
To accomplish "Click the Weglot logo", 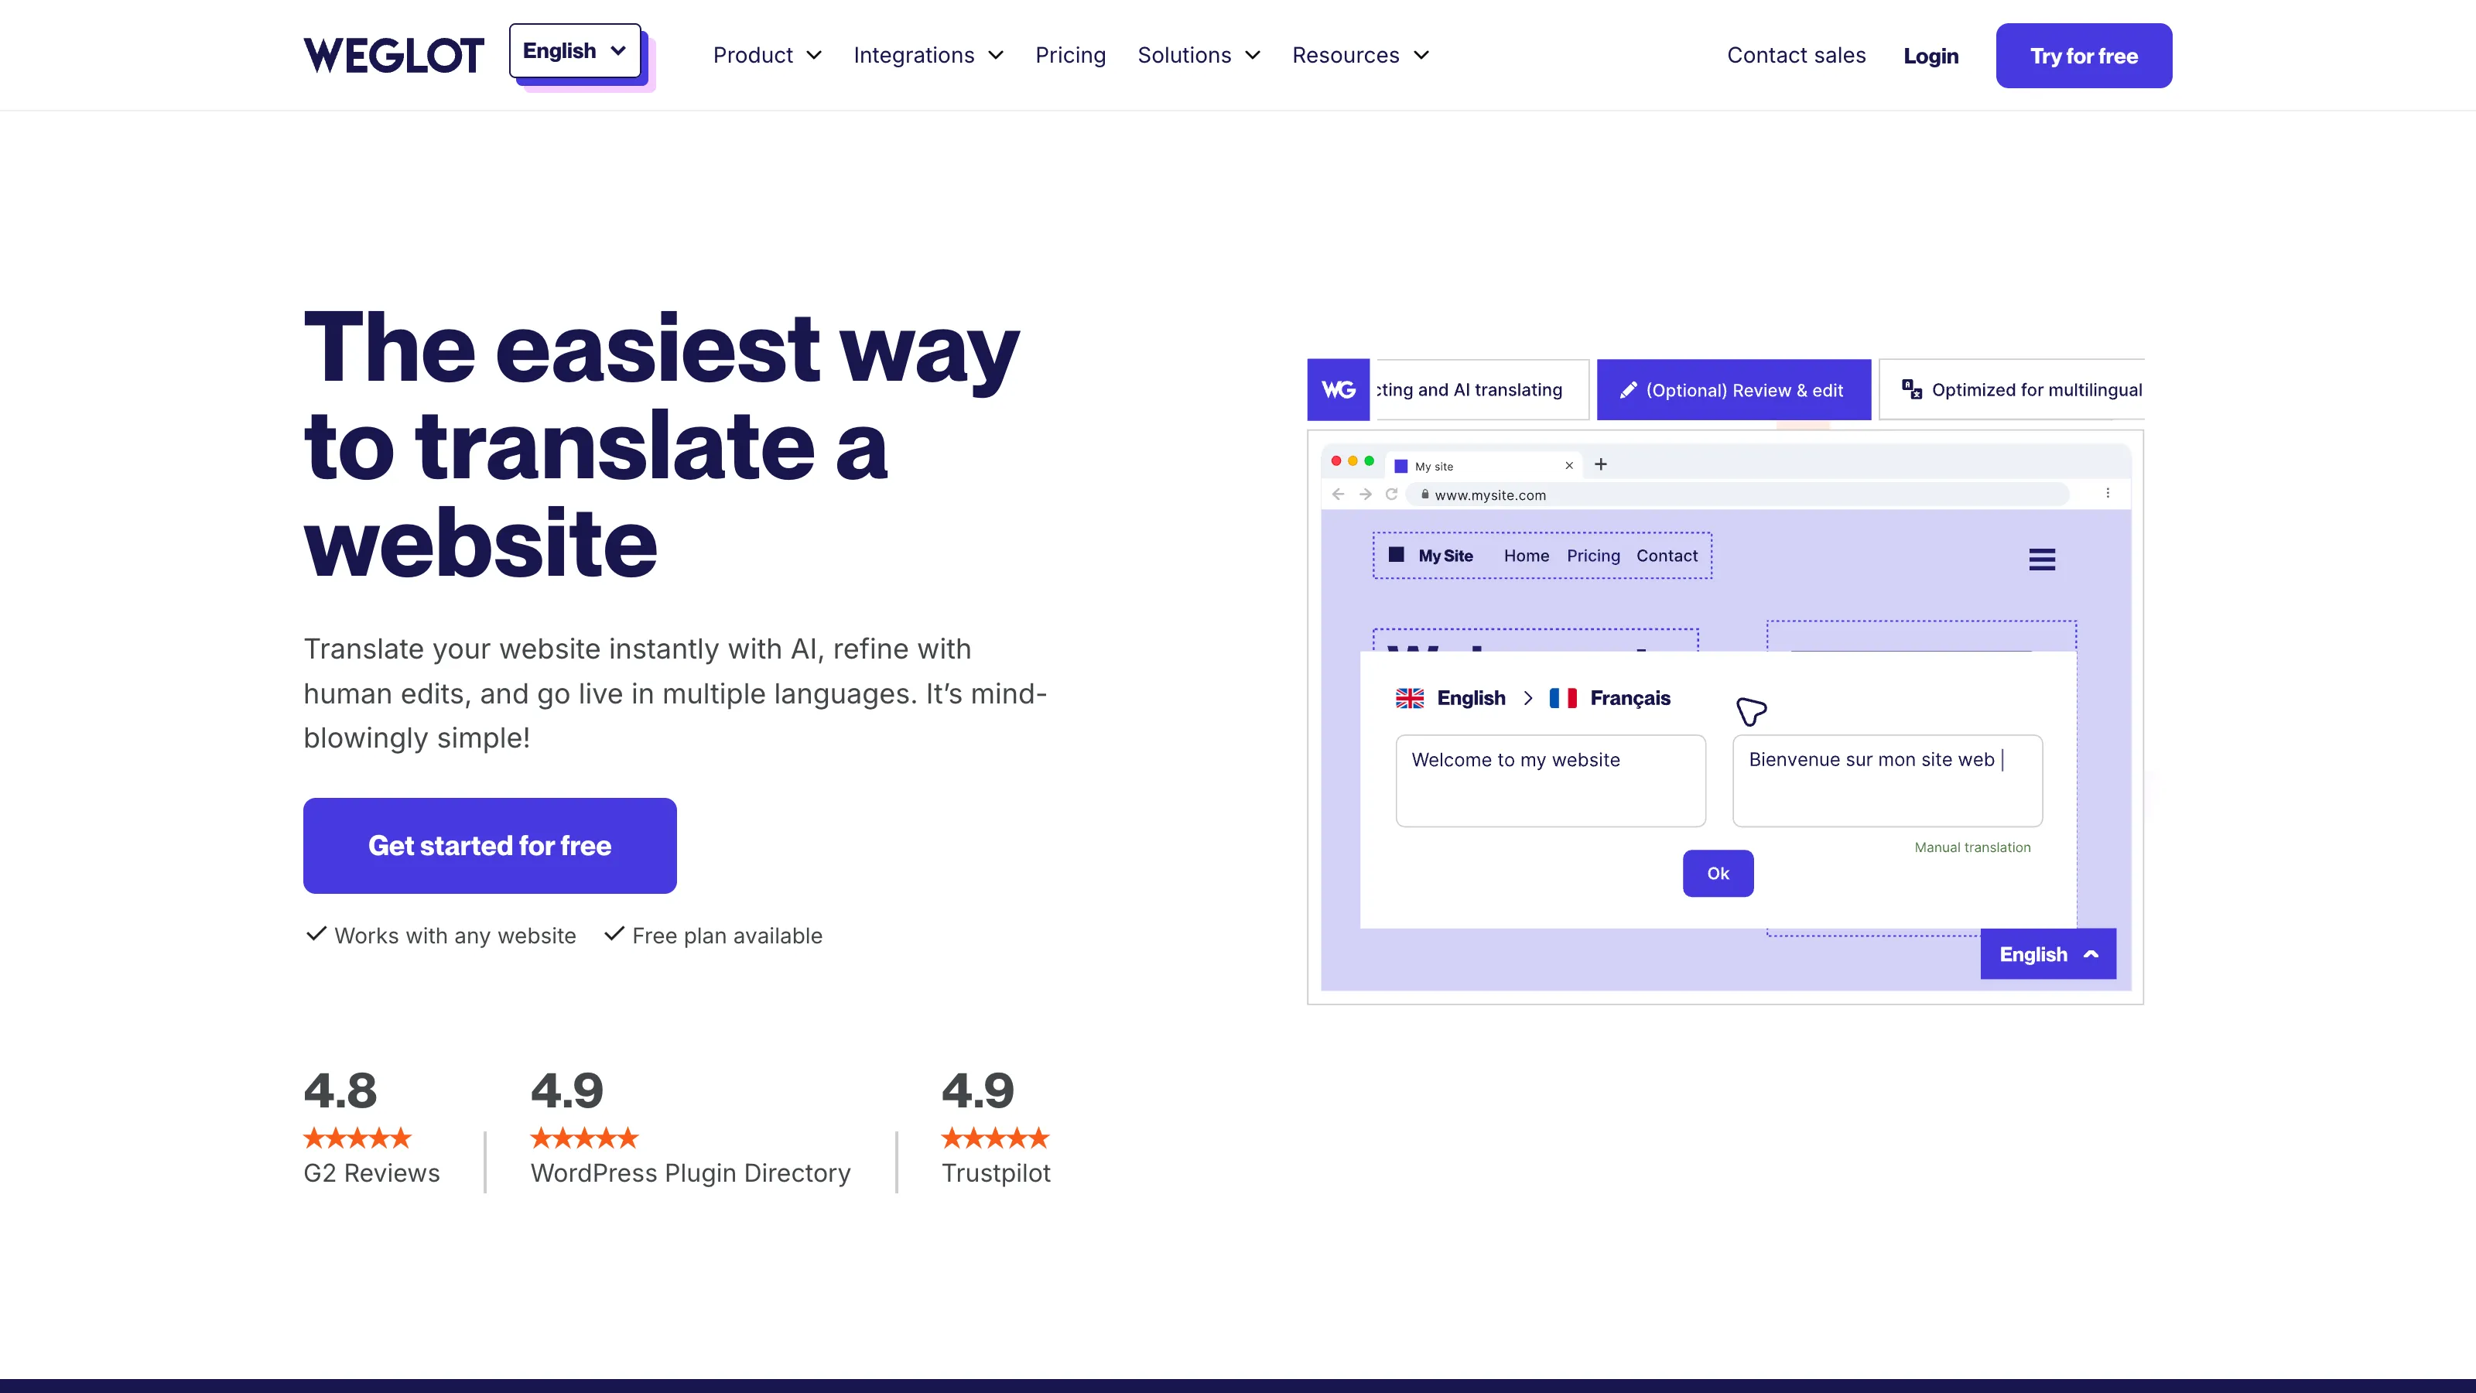I will [393, 55].
